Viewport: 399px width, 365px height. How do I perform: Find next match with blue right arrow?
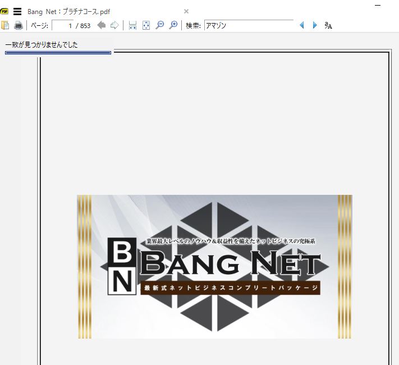click(315, 25)
